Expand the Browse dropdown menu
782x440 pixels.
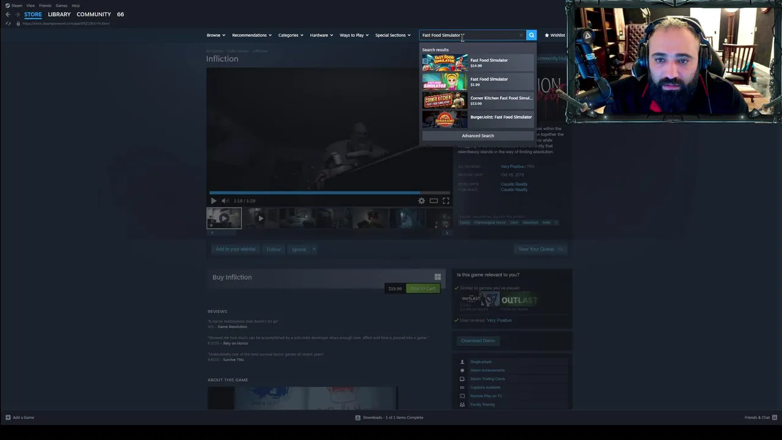216,35
